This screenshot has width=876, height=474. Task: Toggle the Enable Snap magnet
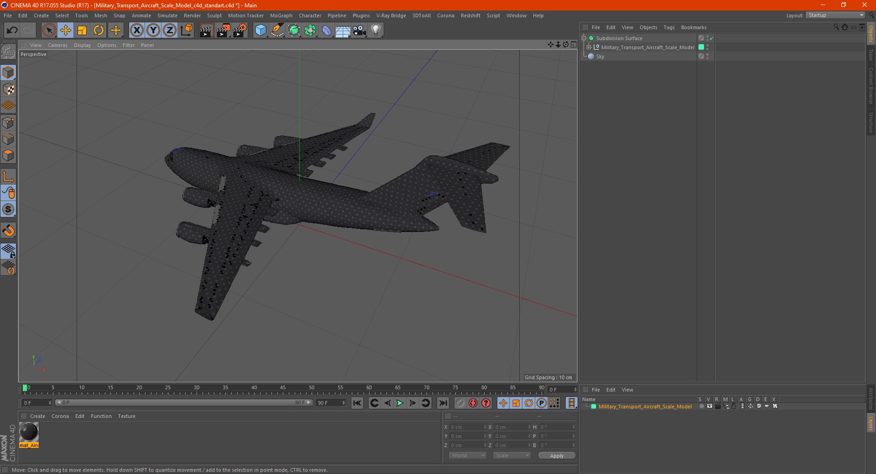pyautogui.click(x=8, y=231)
